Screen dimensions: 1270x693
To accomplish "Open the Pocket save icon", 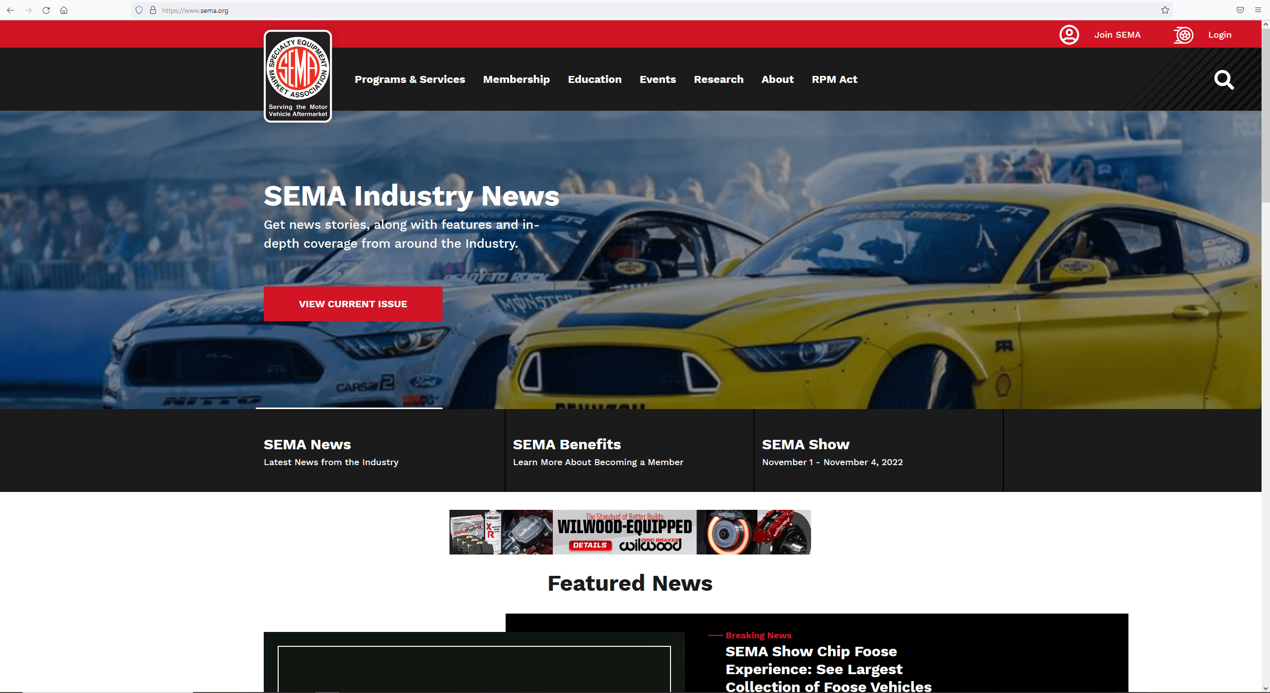I will 1240,10.
